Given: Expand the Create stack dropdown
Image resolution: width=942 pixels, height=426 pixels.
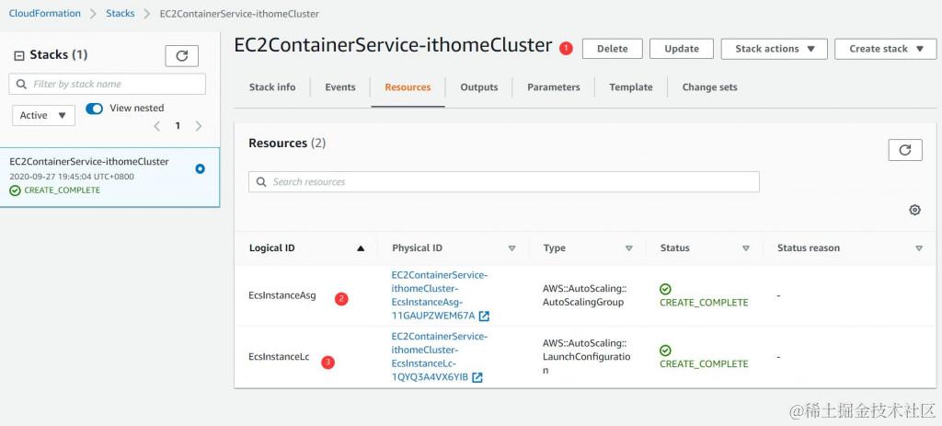Looking at the screenshot, I should 887,49.
